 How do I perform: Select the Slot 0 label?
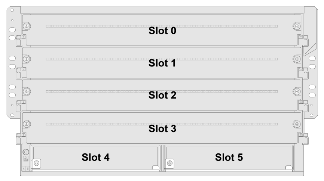click(162, 31)
